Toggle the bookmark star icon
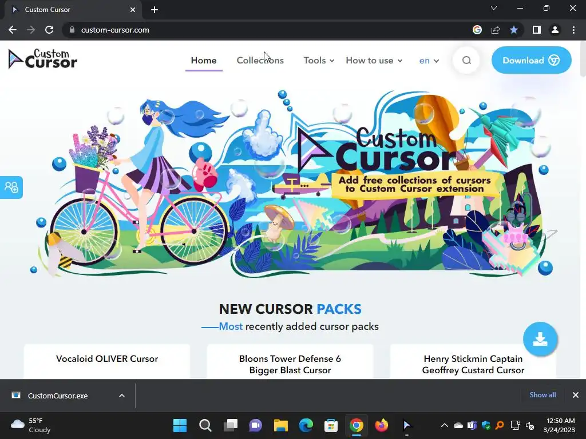 (514, 30)
